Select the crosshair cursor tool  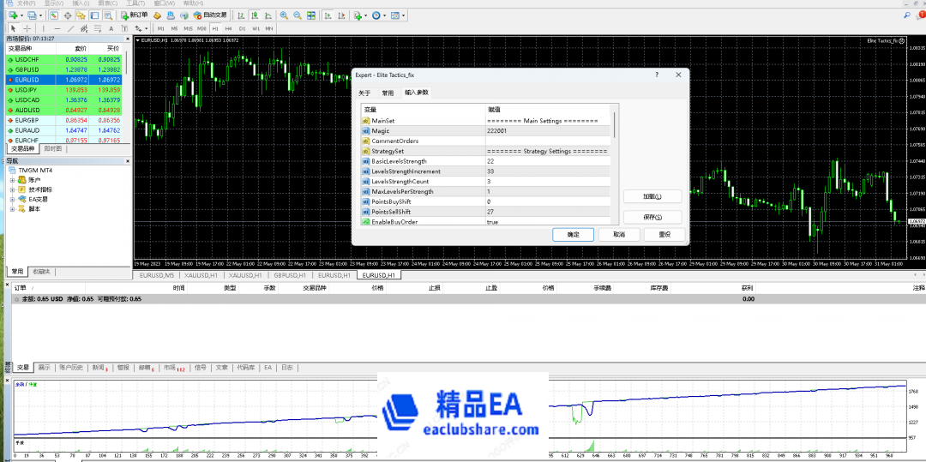[x=27, y=28]
